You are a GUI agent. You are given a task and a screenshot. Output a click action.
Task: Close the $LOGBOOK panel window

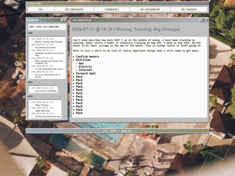click(x=65, y=20)
